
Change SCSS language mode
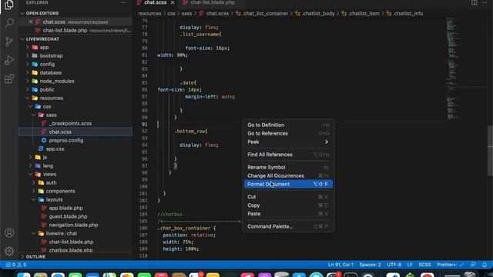[424, 265]
